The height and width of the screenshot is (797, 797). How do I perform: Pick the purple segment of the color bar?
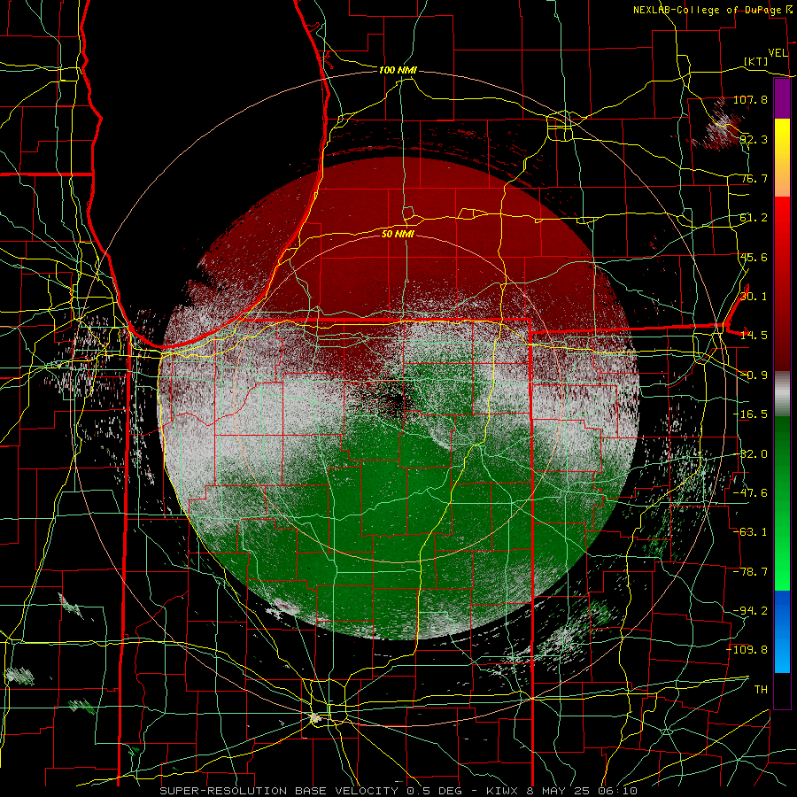[x=782, y=98]
